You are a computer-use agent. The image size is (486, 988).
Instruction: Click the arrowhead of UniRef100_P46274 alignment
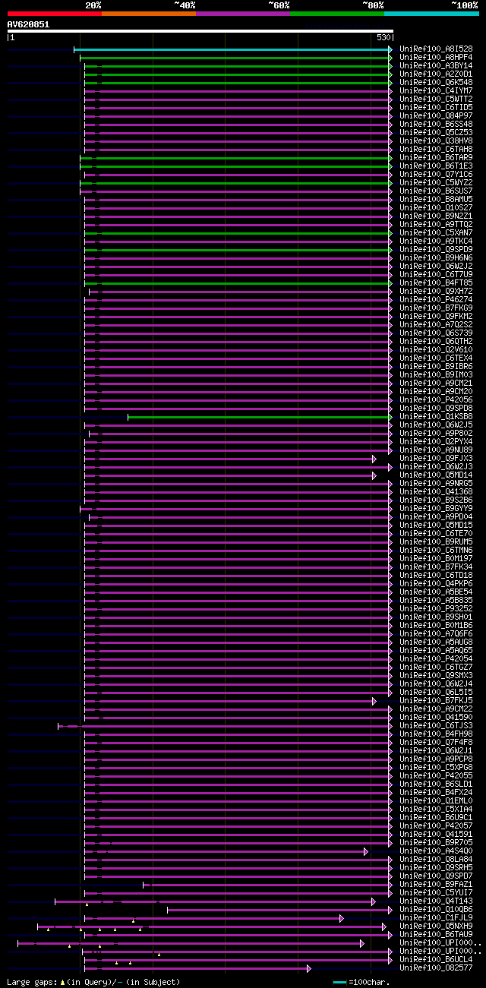point(390,299)
